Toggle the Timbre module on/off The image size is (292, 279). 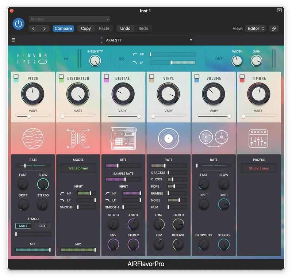tap(242, 78)
